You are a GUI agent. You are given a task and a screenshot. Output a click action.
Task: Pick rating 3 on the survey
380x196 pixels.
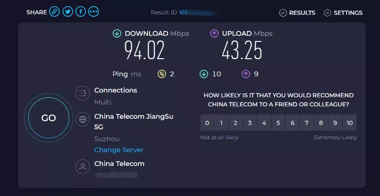click(250, 123)
